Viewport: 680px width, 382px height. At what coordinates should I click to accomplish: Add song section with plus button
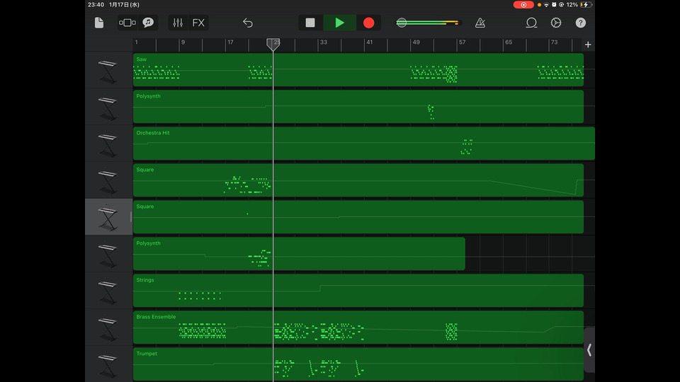point(588,45)
